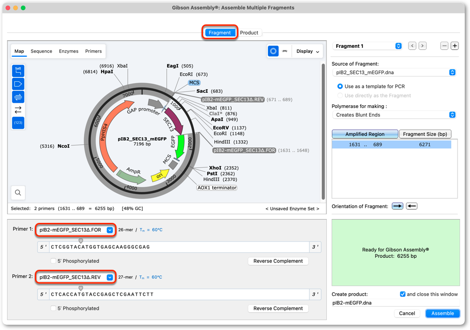This screenshot has width=470, height=330.
Task: Open the Display options dropdown
Action: pos(308,51)
